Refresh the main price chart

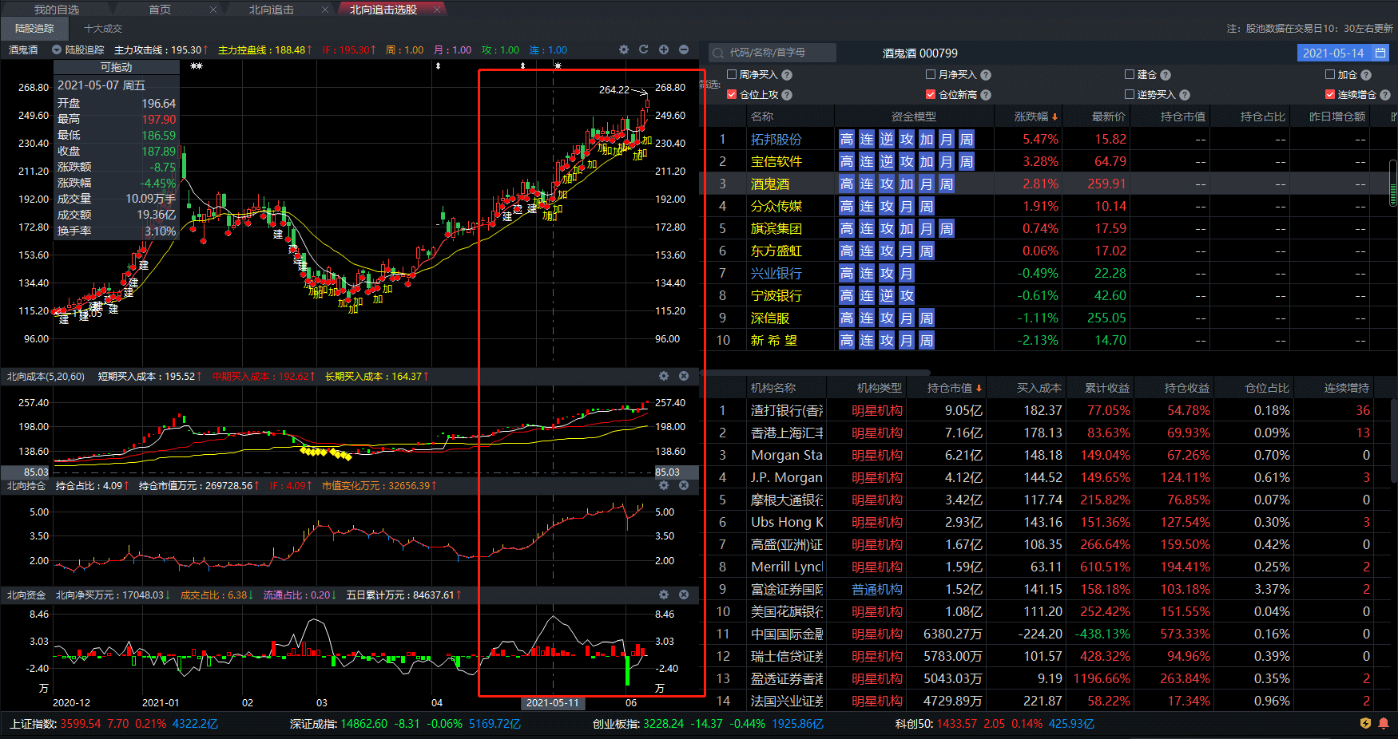click(644, 49)
